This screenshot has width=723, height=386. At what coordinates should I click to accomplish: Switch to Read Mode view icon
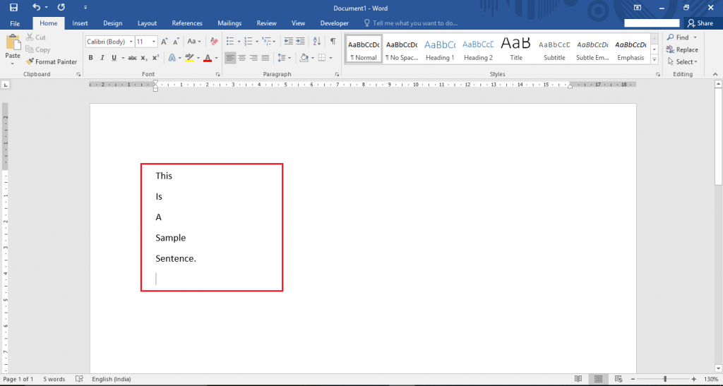tap(578, 379)
